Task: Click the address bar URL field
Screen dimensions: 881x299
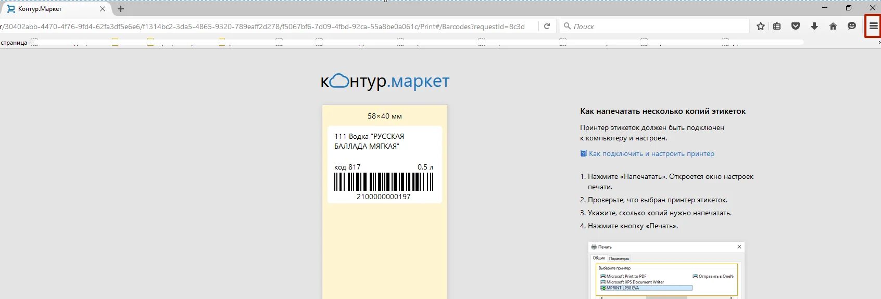Action: pyautogui.click(x=268, y=26)
